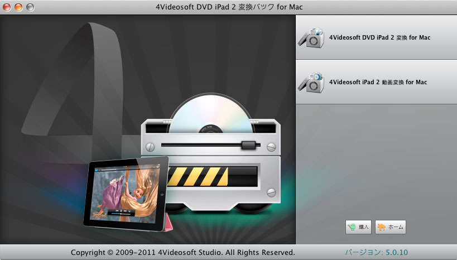Click the window title bar text

click(x=229, y=7)
